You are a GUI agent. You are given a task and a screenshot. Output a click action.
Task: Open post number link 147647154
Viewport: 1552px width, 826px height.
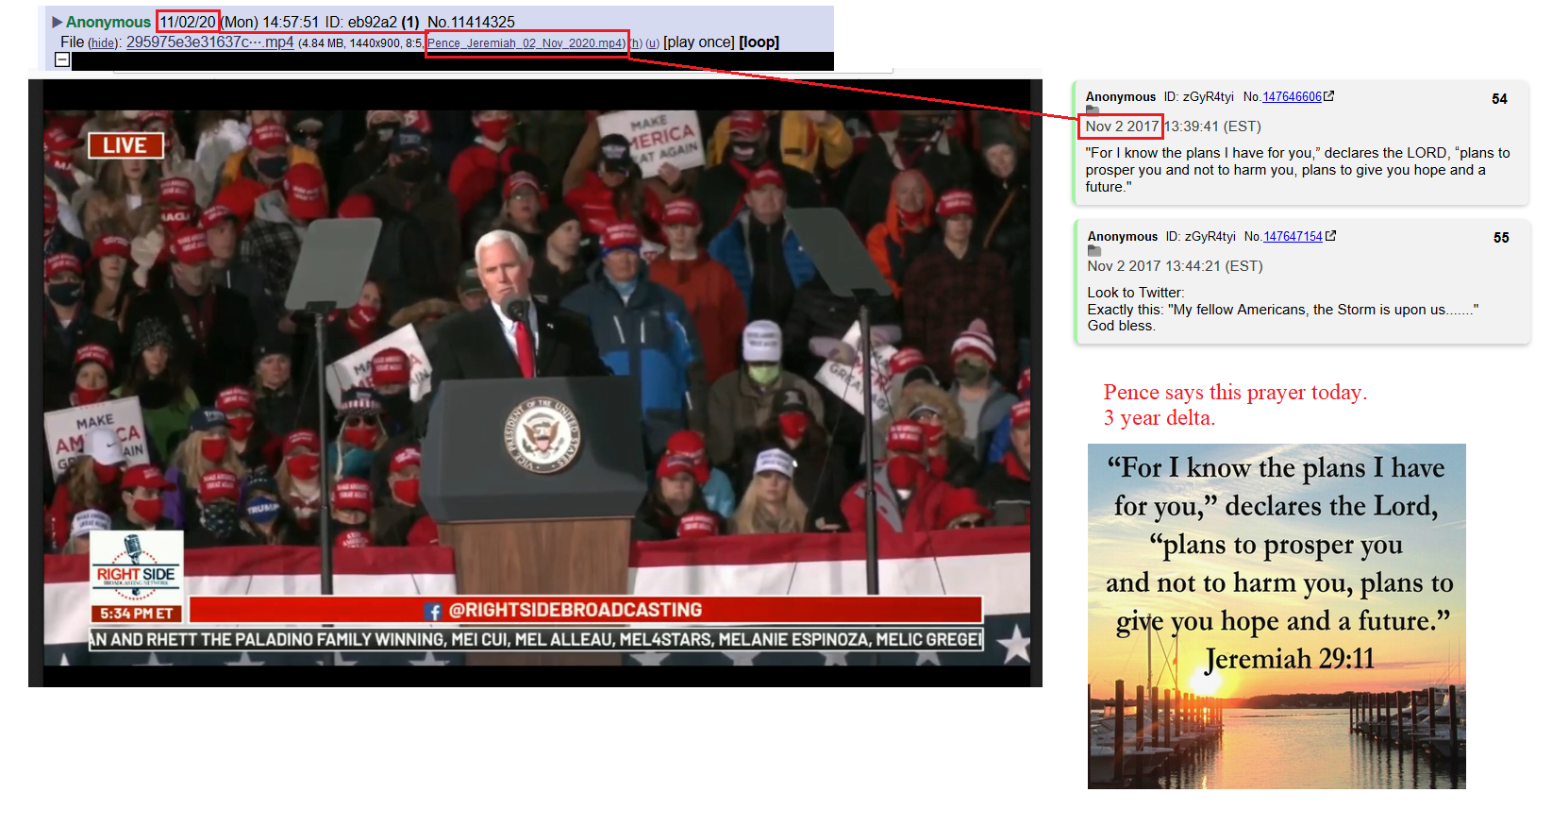[x=1293, y=237]
